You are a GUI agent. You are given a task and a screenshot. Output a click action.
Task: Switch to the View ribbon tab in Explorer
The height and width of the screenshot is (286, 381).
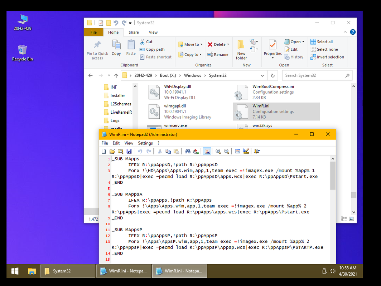click(153, 32)
